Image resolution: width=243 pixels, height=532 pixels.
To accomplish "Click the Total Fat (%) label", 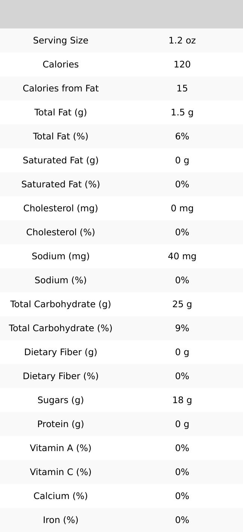I will pos(61,136).
